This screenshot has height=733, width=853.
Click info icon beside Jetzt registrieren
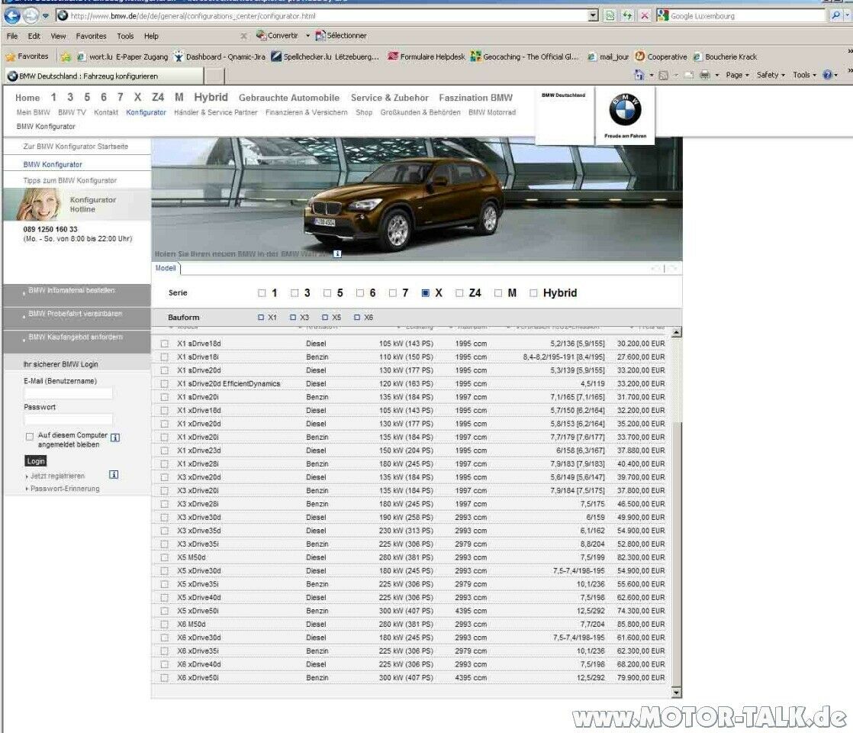click(114, 475)
